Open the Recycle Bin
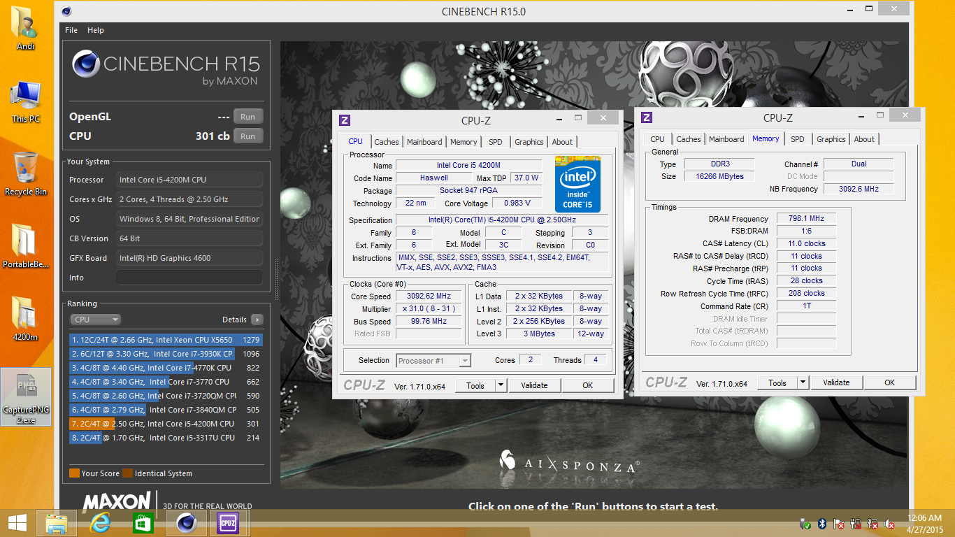Image resolution: width=955 pixels, height=537 pixels. click(x=25, y=175)
